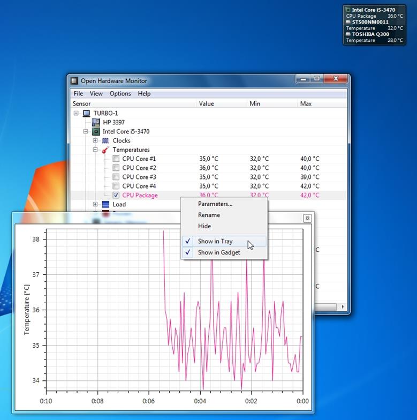
Task: Click CPU Core #3 max value 39,0 °C
Action: click(309, 177)
